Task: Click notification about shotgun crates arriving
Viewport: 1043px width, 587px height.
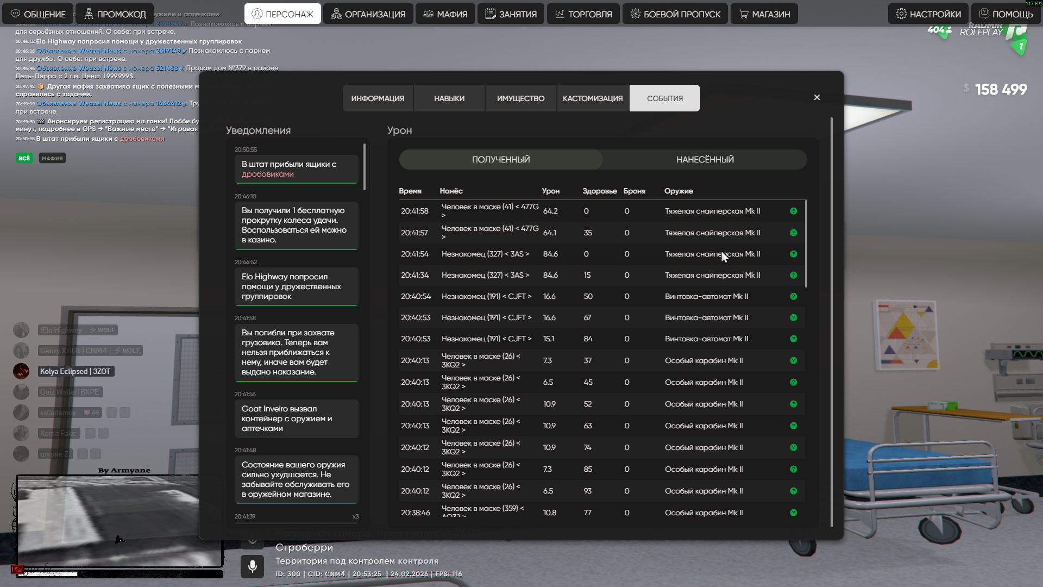Action: click(296, 169)
